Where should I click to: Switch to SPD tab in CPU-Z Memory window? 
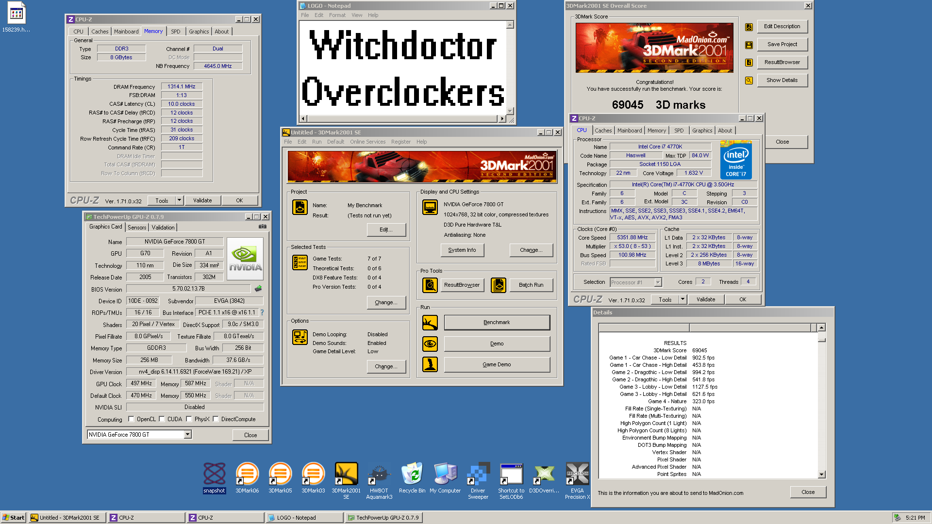coord(176,32)
